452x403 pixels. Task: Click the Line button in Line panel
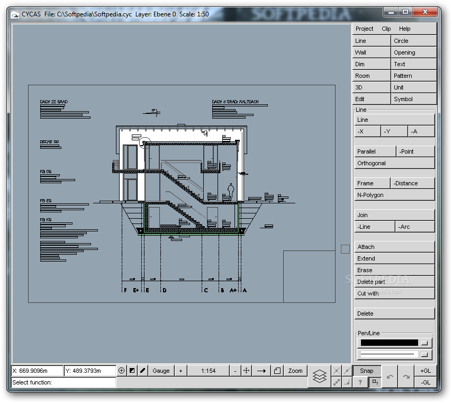(394, 120)
